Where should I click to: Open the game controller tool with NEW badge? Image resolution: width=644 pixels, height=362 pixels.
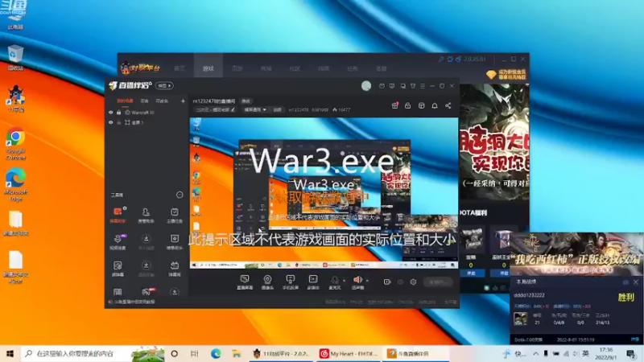[147, 292]
